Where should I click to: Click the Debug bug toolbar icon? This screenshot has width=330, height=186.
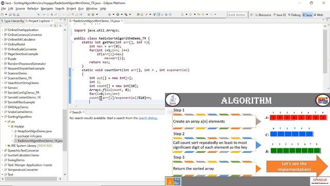(x=109, y=14)
